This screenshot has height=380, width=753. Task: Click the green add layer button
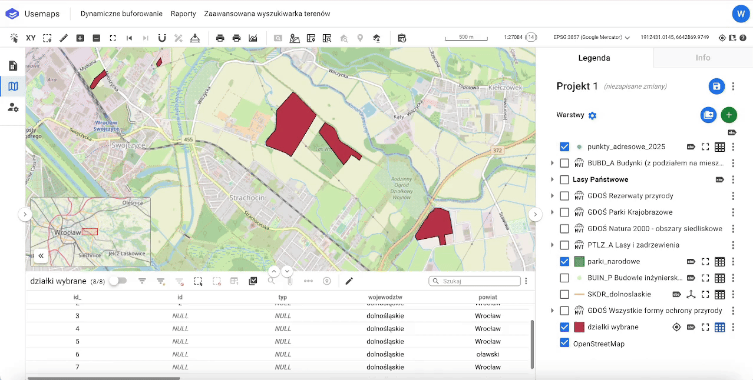729,115
